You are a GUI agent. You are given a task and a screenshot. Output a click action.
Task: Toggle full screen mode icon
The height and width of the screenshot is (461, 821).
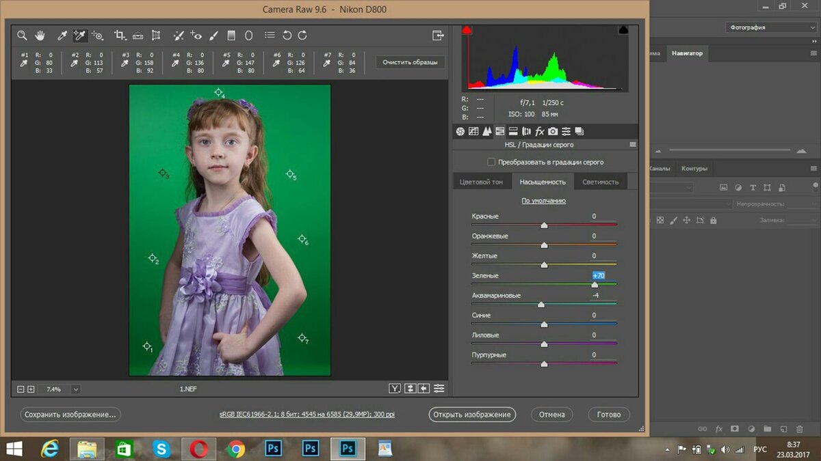point(438,35)
